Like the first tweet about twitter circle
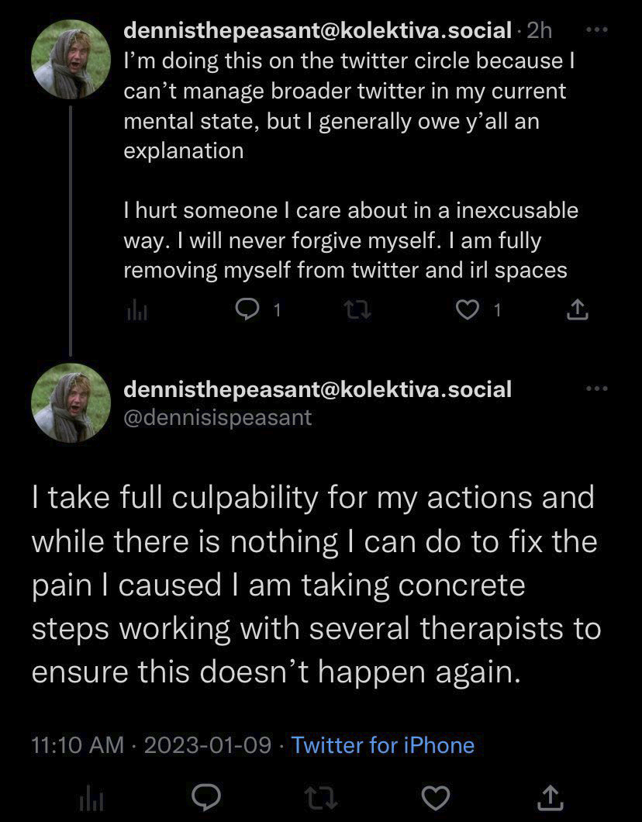 (x=466, y=310)
